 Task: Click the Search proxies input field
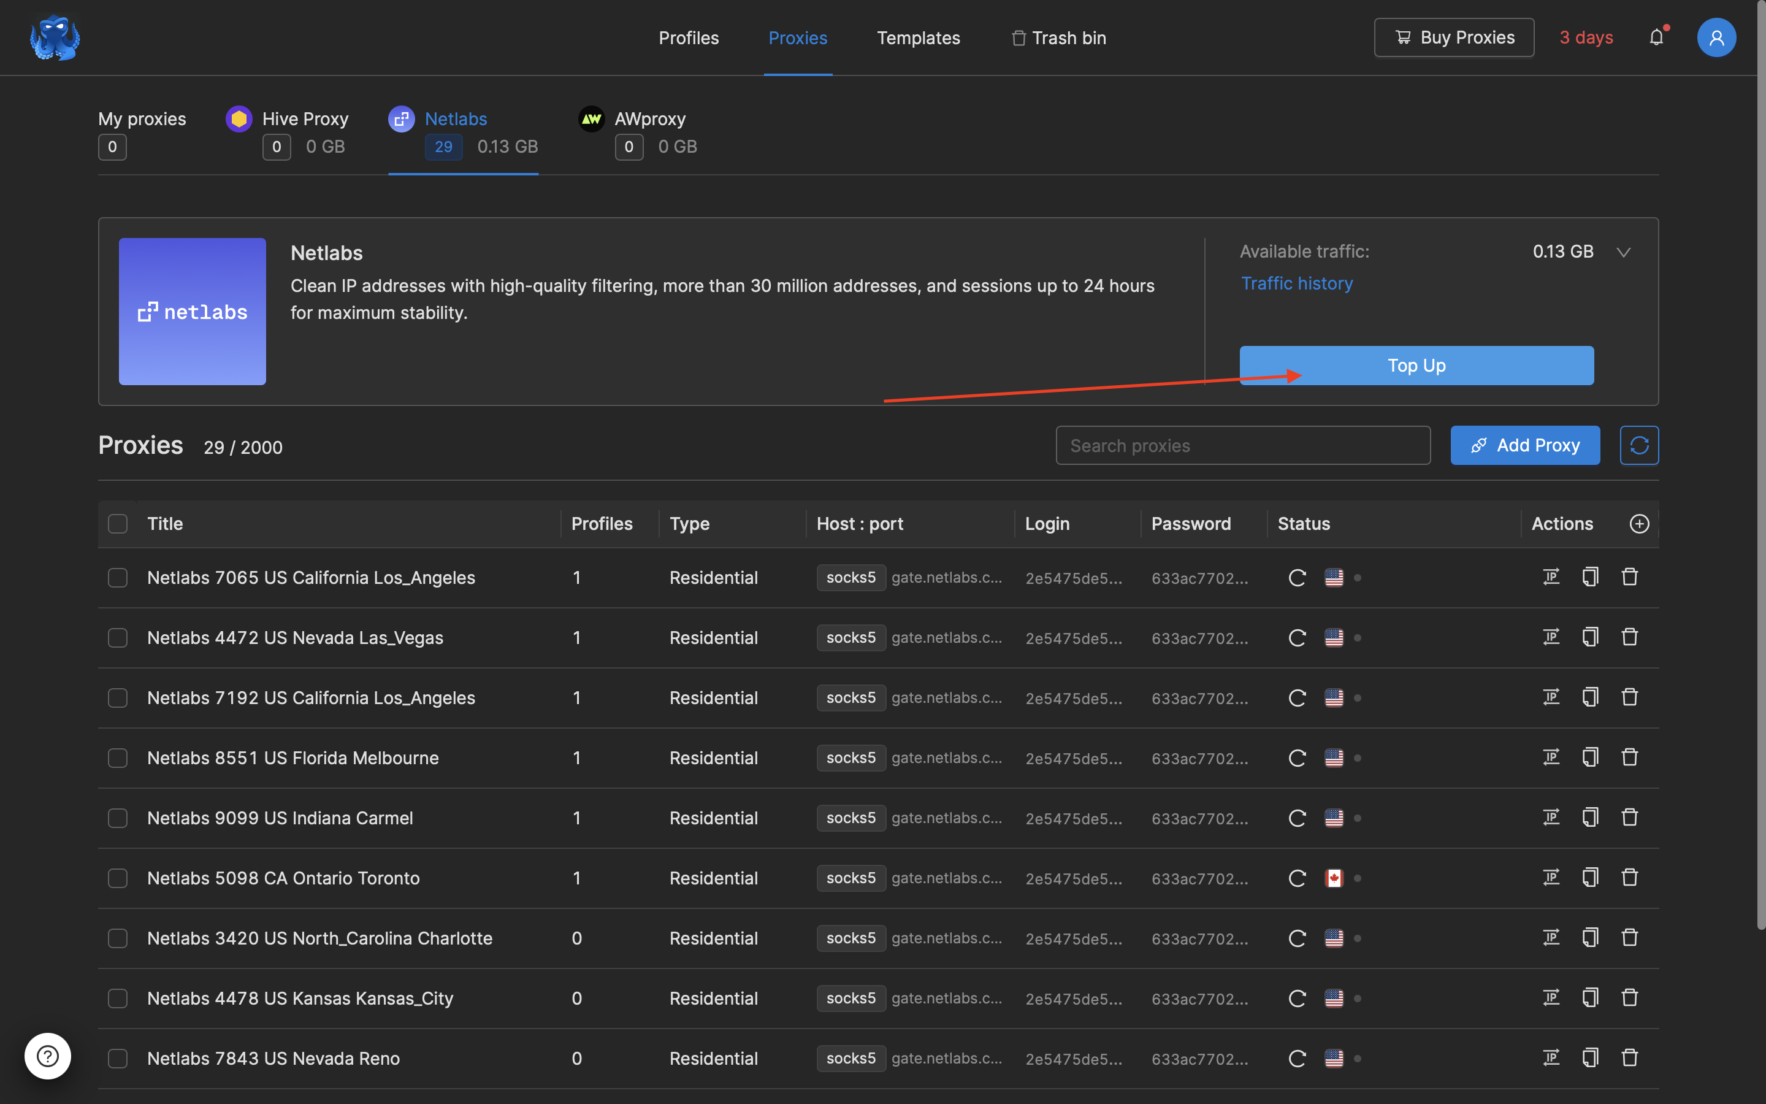1242,445
